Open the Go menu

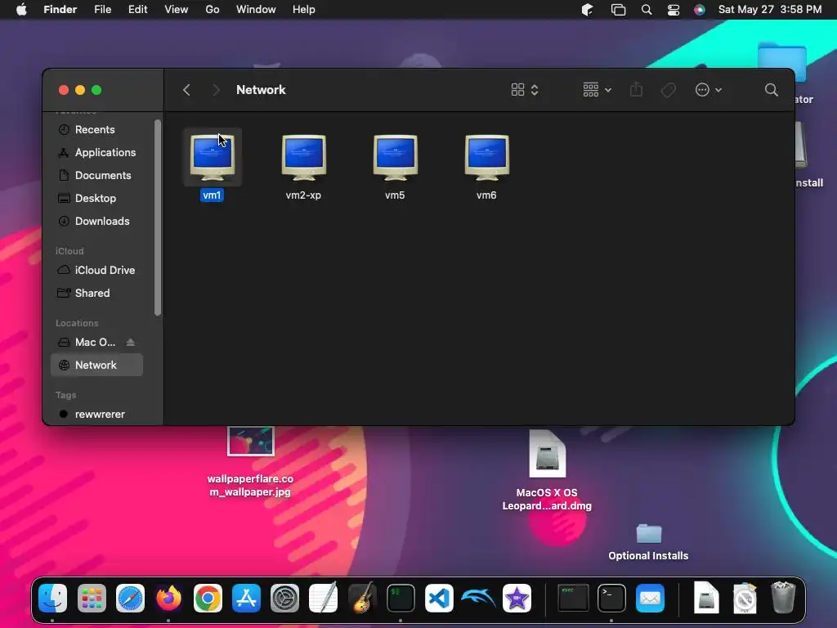[x=213, y=10]
